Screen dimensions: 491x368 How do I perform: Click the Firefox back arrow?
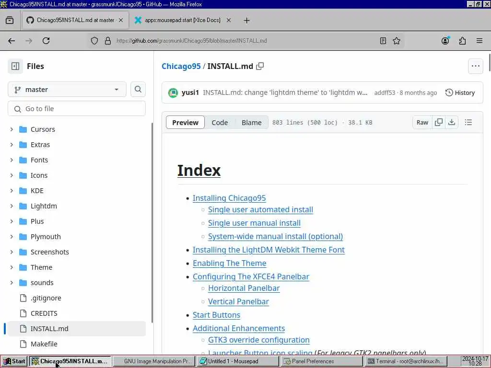tap(12, 41)
